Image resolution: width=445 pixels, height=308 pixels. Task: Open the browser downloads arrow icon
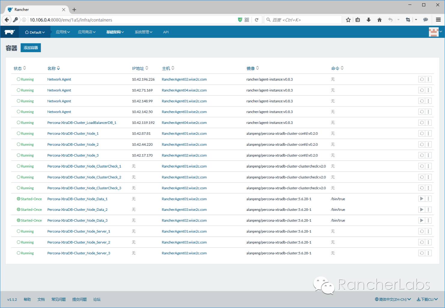pos(368,20)
